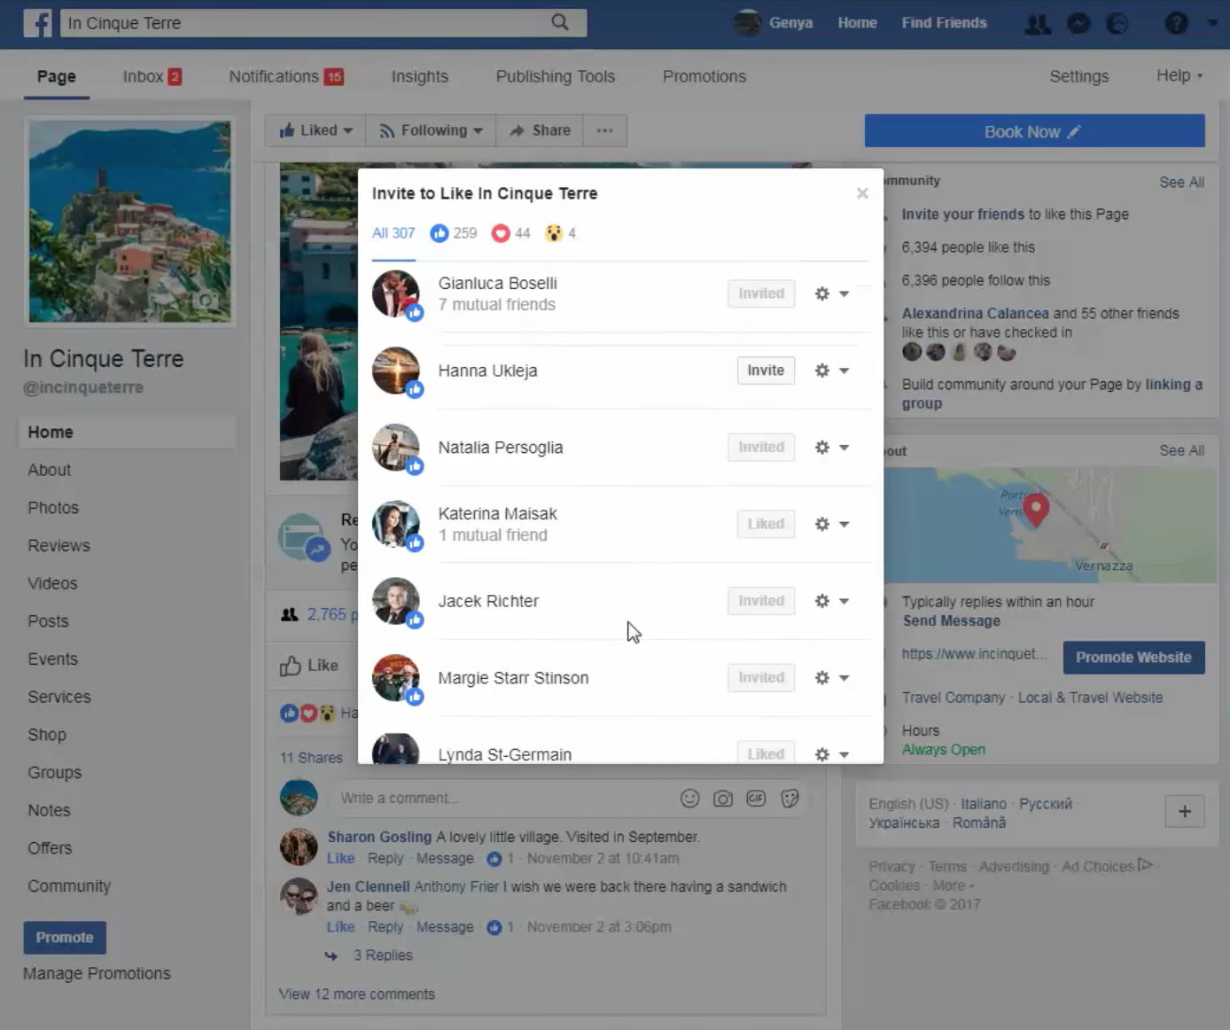1230x1030 pixels.
Task: Switch to the Insights tab
Action: [x=420, y=76]
